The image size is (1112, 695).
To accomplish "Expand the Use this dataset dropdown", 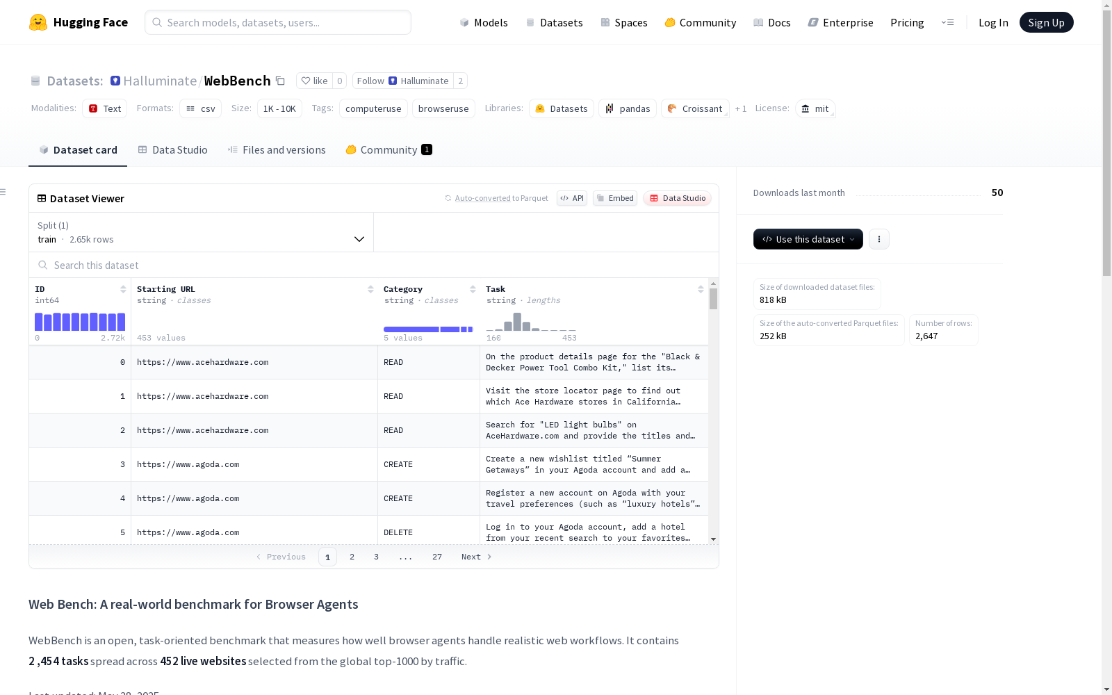I will (808, 239).
